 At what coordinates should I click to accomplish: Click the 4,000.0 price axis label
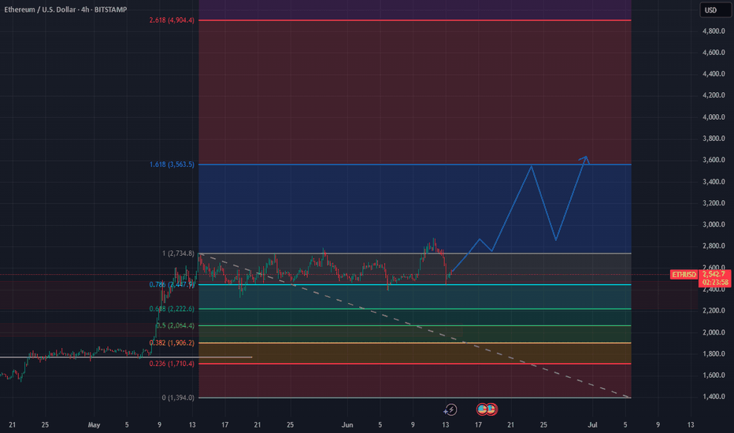[x=714, y=117]
